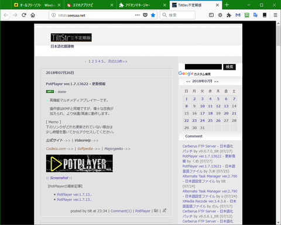
Task: Show the sidebars button
Action: click(211, 15)
